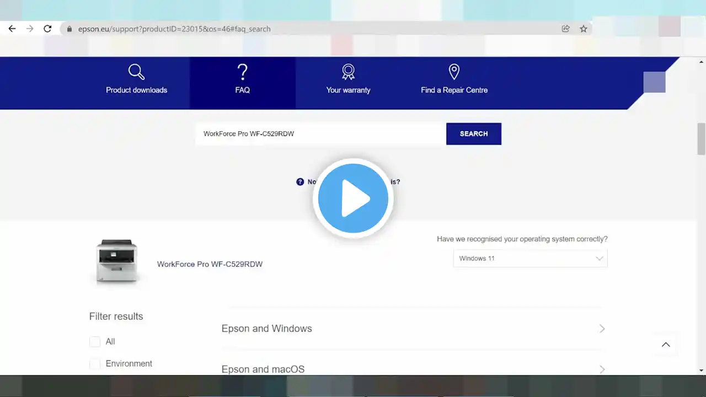Check the All filter checkbox
Image resolution: width=706 pixels, height=397 pixels.
click(95, 342)
